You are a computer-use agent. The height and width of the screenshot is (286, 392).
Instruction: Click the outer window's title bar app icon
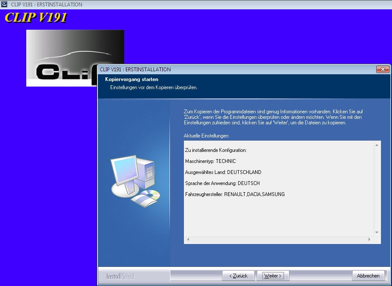tap(5, 4)
